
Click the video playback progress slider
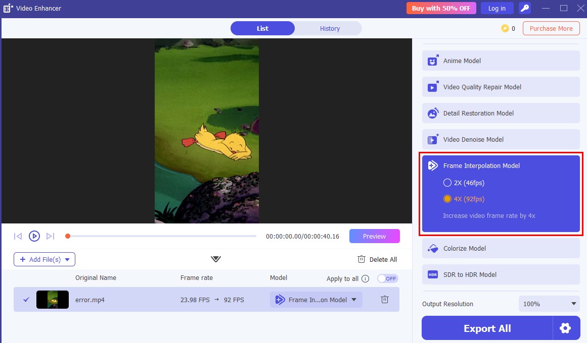162,236
